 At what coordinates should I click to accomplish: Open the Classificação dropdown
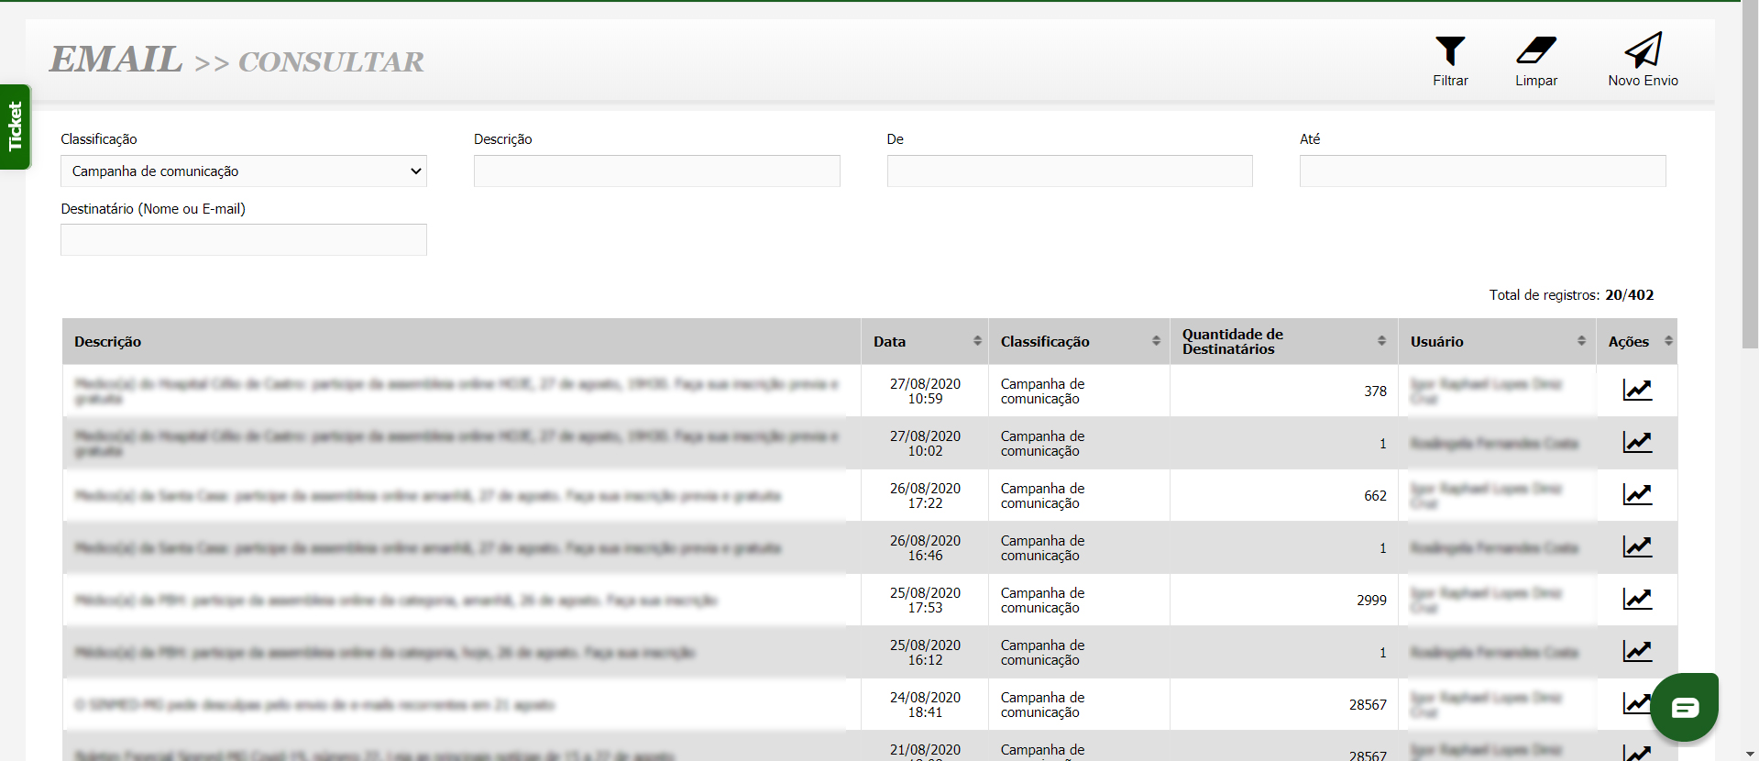(244, 171)
